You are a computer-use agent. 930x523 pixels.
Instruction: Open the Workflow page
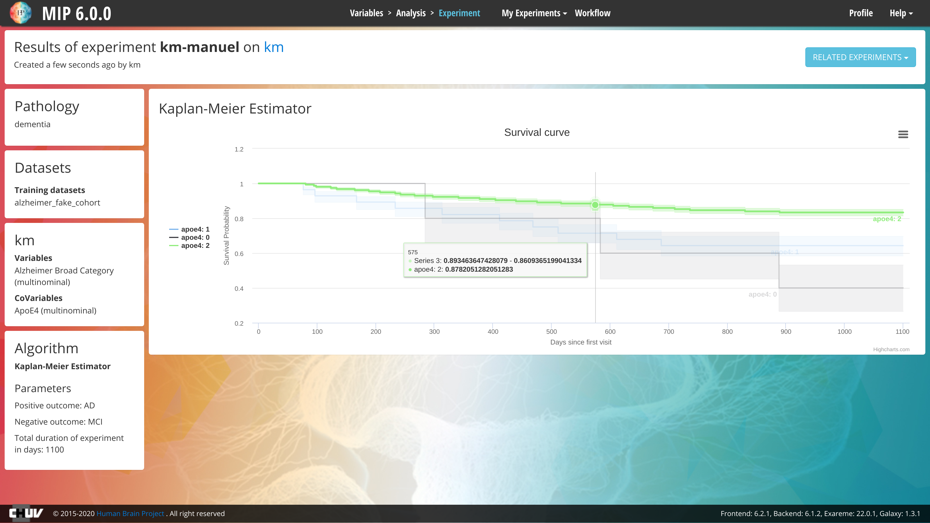click(592, 13)
